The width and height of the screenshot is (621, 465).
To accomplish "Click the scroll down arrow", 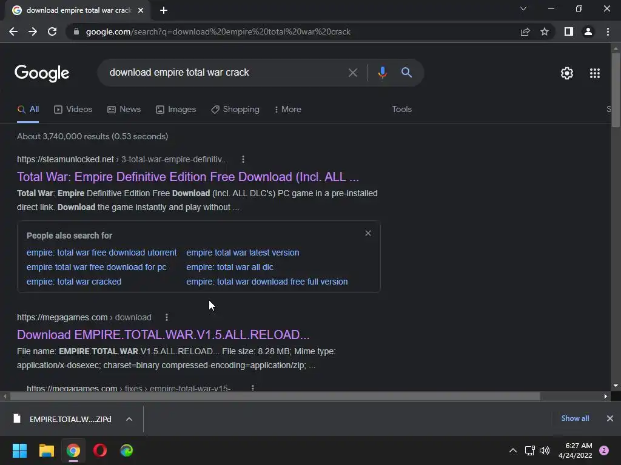I will coord(616,386).
